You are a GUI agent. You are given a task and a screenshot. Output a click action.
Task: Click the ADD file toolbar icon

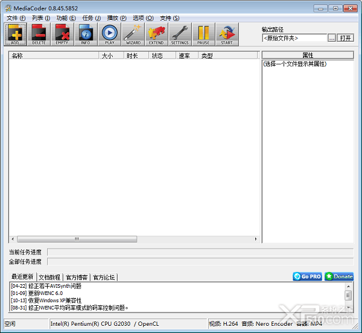16,34
